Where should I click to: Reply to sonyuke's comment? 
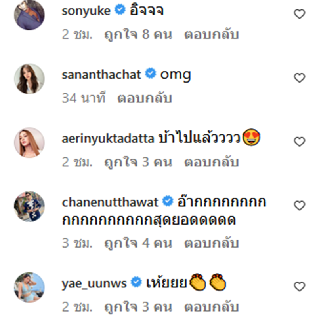point(211,35)
